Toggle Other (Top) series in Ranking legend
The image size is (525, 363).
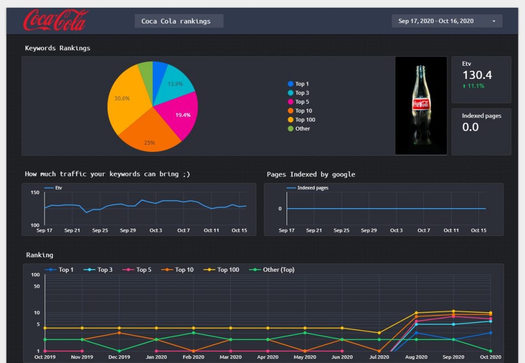(x=272, y=270)
